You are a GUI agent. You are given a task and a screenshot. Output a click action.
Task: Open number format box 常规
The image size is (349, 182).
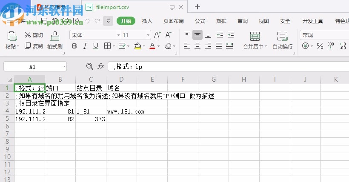tap(324, 35)
